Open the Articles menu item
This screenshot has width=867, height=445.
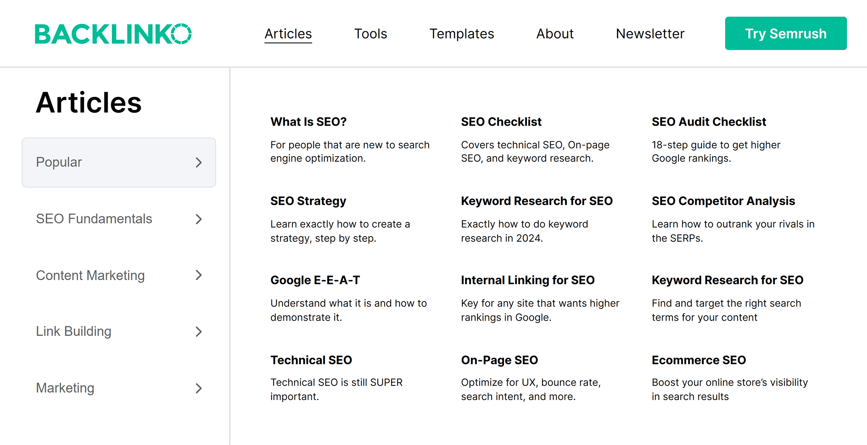pos(288,33)
